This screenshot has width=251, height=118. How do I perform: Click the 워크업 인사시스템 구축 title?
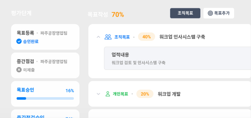click(x=182, y=37)
